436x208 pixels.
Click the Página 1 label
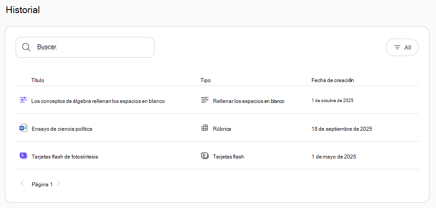click(42, 184)
